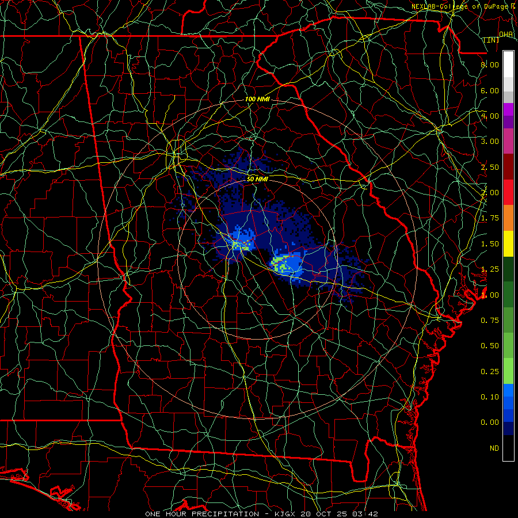Click the [IN] units label
Screen dimensions: 518x518
point(492,40)
